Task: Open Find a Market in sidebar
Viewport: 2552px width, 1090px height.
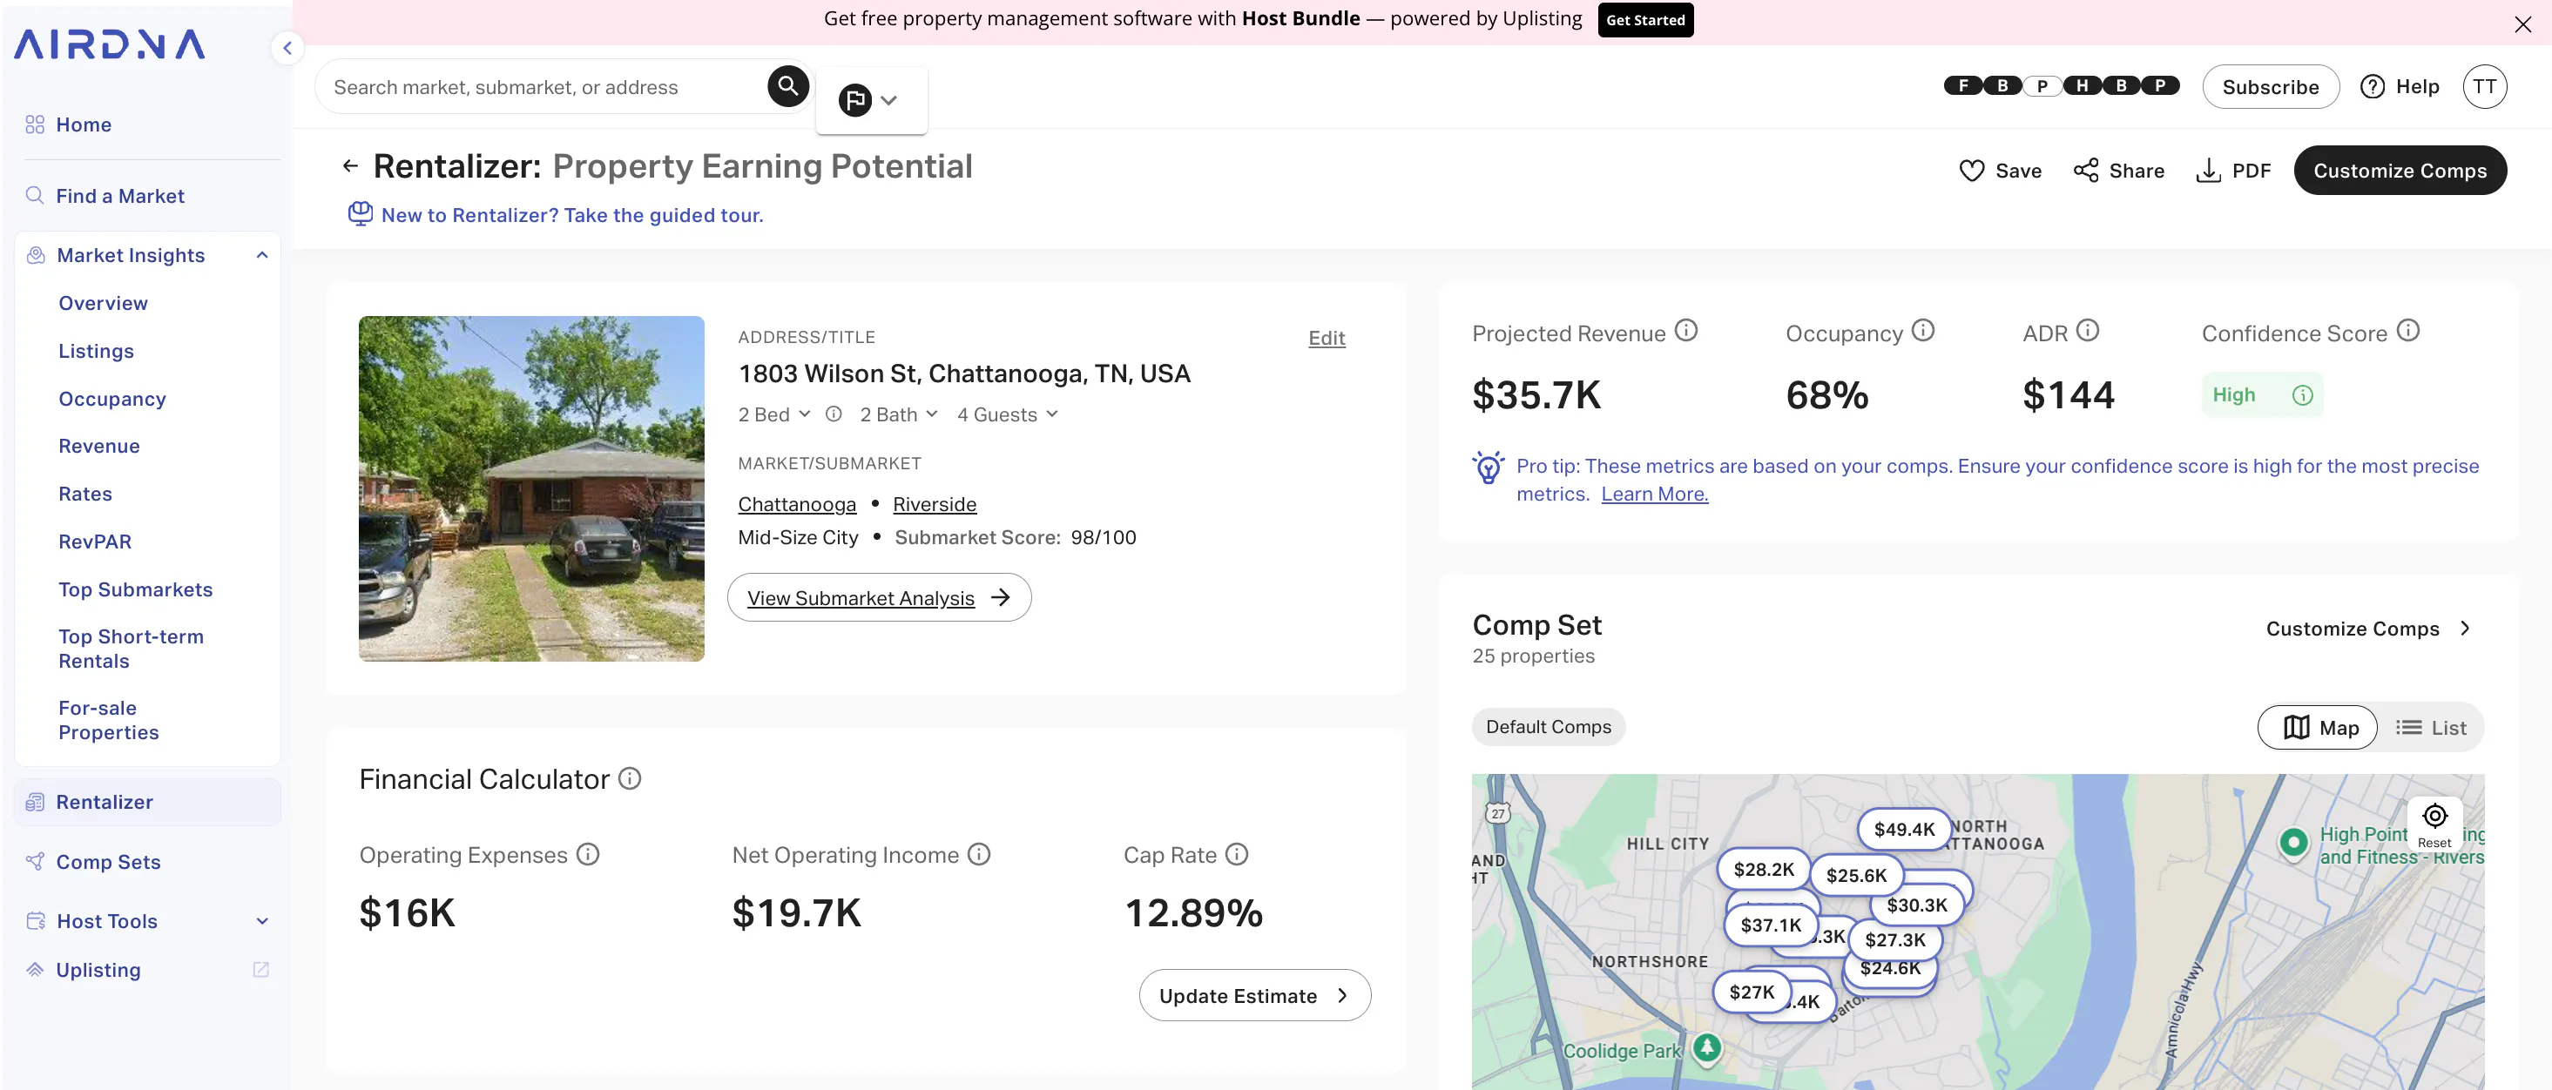Action: (120, 196)
